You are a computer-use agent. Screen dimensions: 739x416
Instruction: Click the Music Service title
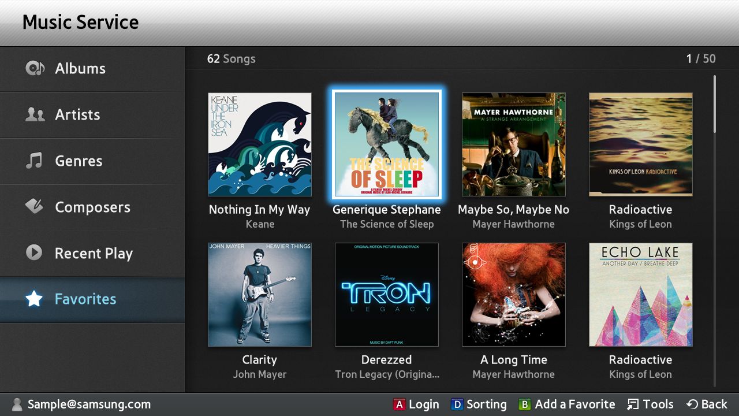tap(80, 22)
